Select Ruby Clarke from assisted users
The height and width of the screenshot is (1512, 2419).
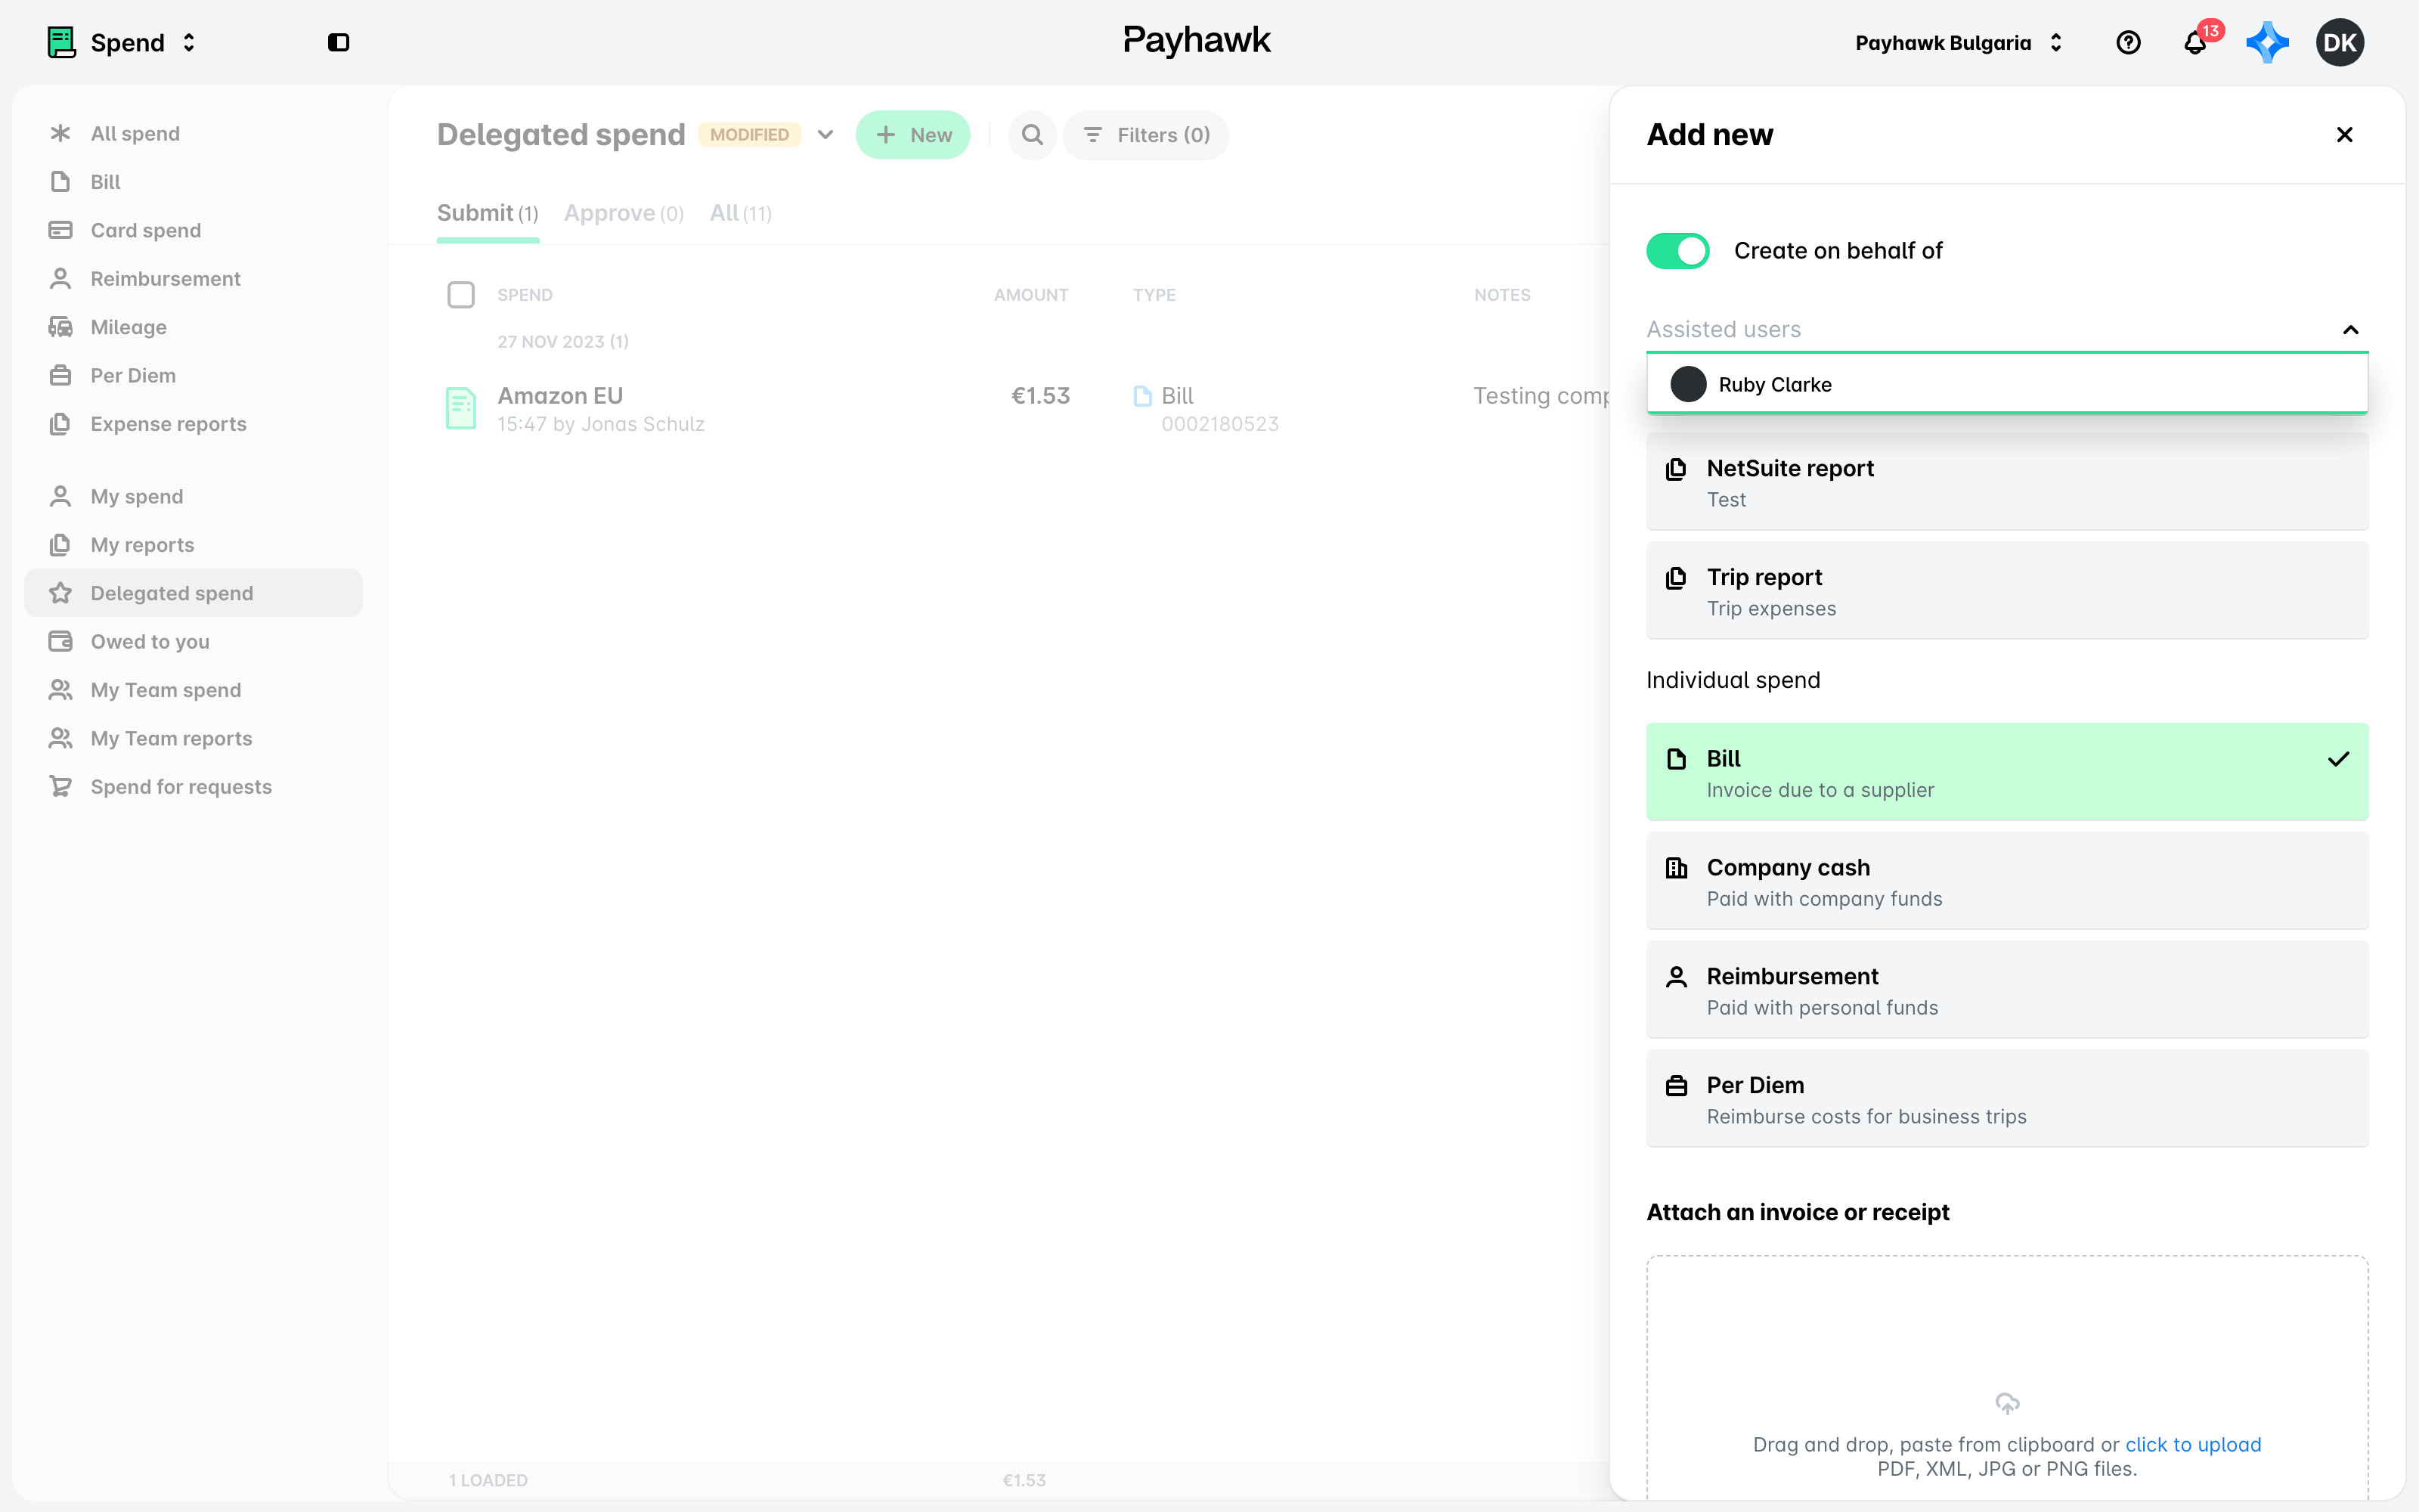(2007, 385)
